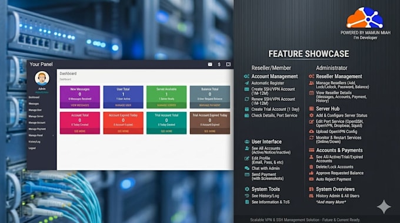Open the mail envelope icon in panel header
The image size is (400, 223).
[210, 65]
